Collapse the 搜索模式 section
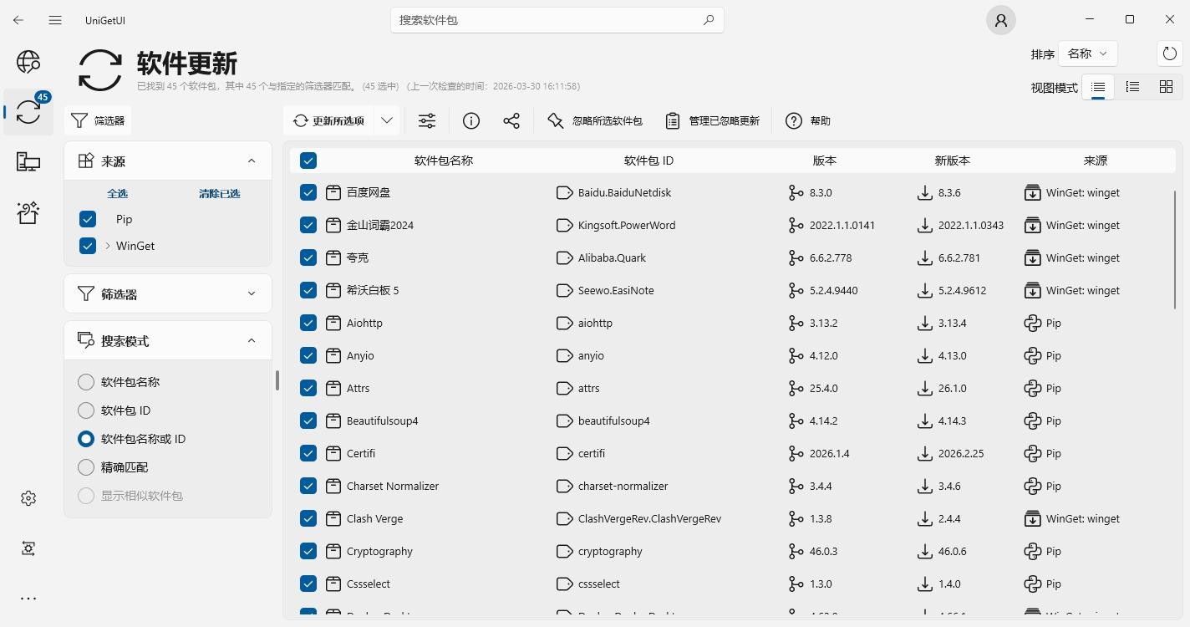The width and height of the screenshot is (1190, 627). pyautogui.click(x=252, y=341)
